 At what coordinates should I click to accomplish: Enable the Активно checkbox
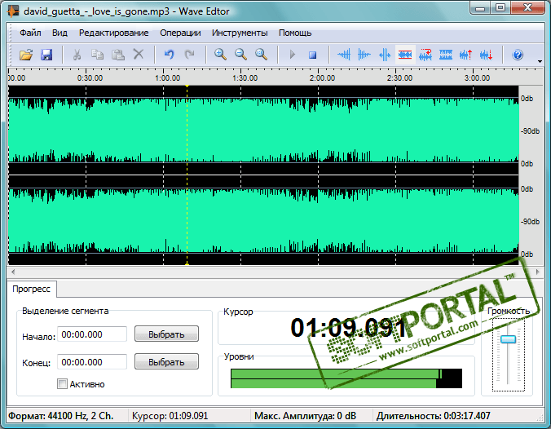[63, 383]
